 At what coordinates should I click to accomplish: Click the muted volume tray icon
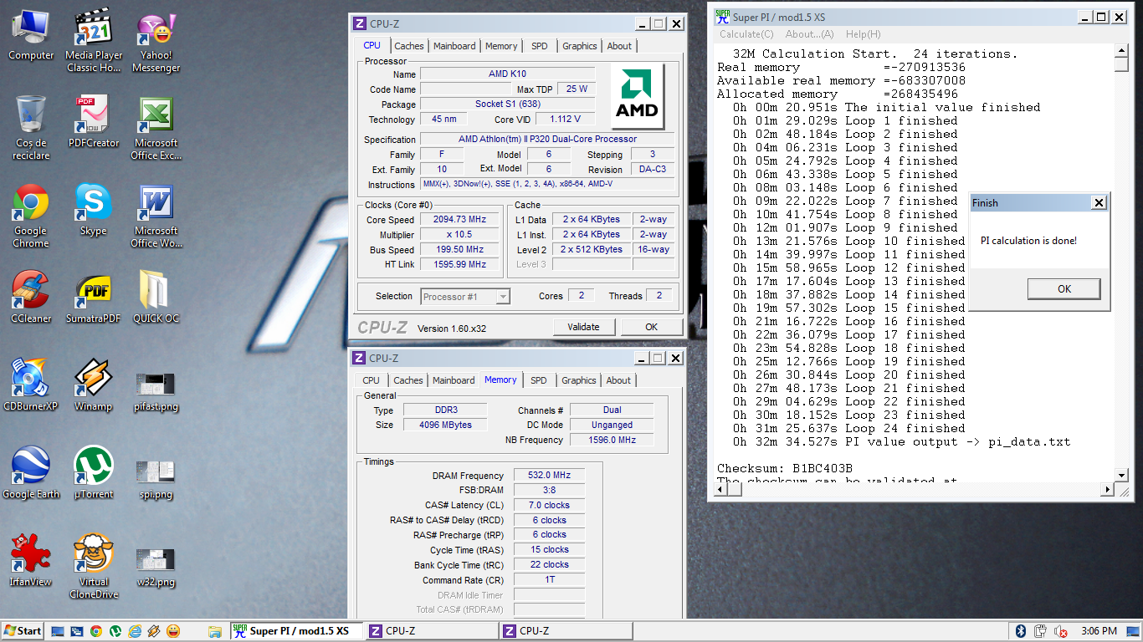[x=1061, y=631]
